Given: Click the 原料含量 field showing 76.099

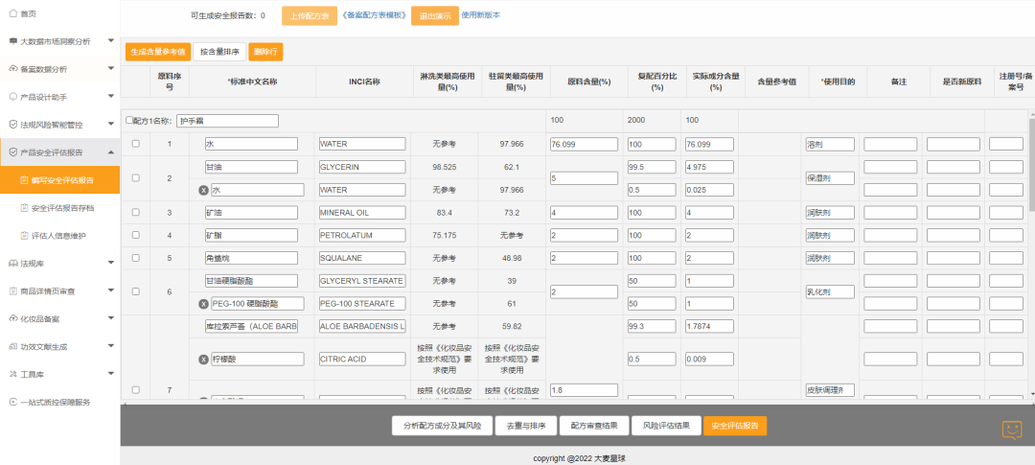Looking at the screenshot, I should coord(584,144).
